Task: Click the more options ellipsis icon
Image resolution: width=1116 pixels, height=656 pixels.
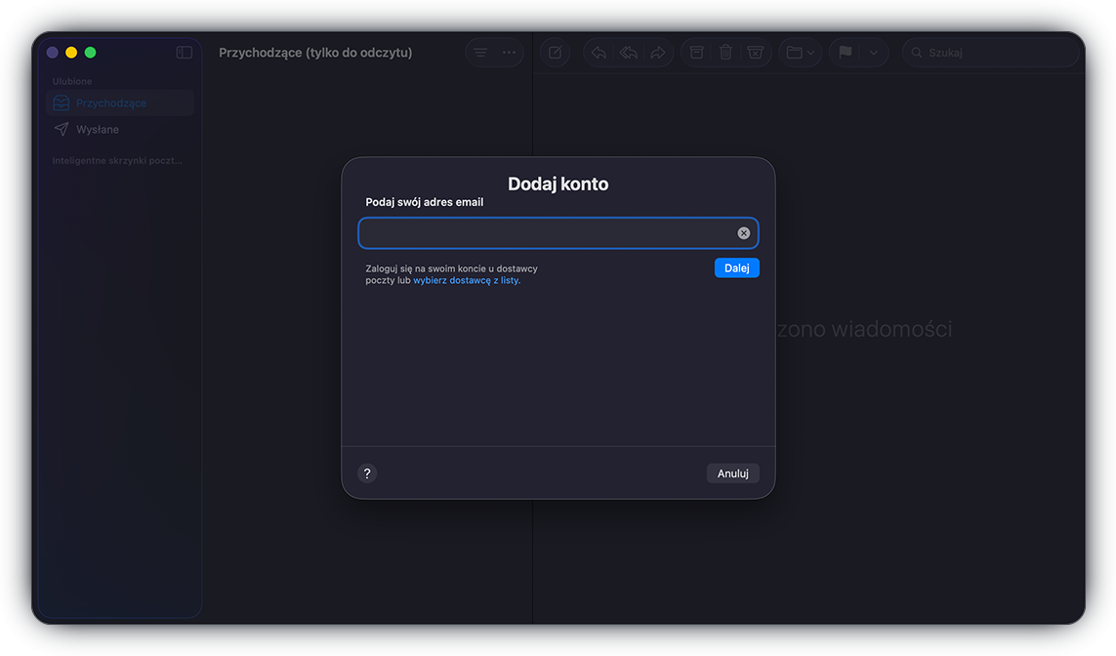Action: tap(509, 52)
